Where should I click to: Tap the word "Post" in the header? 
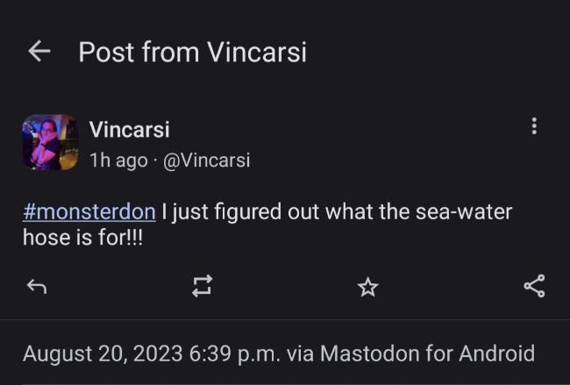point(106,52)
